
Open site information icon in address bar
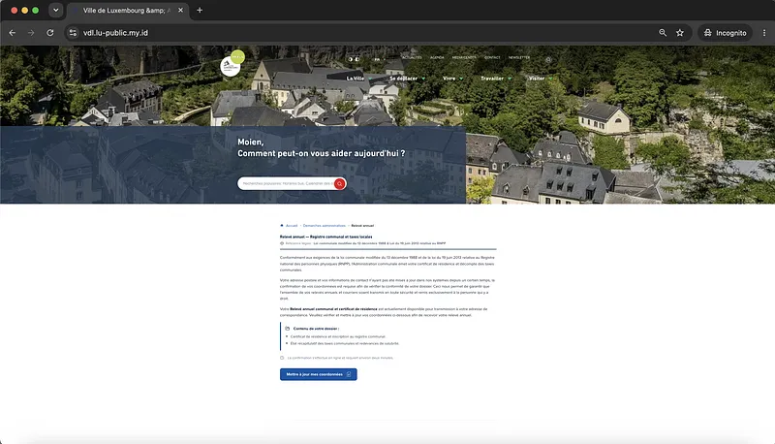74,33
